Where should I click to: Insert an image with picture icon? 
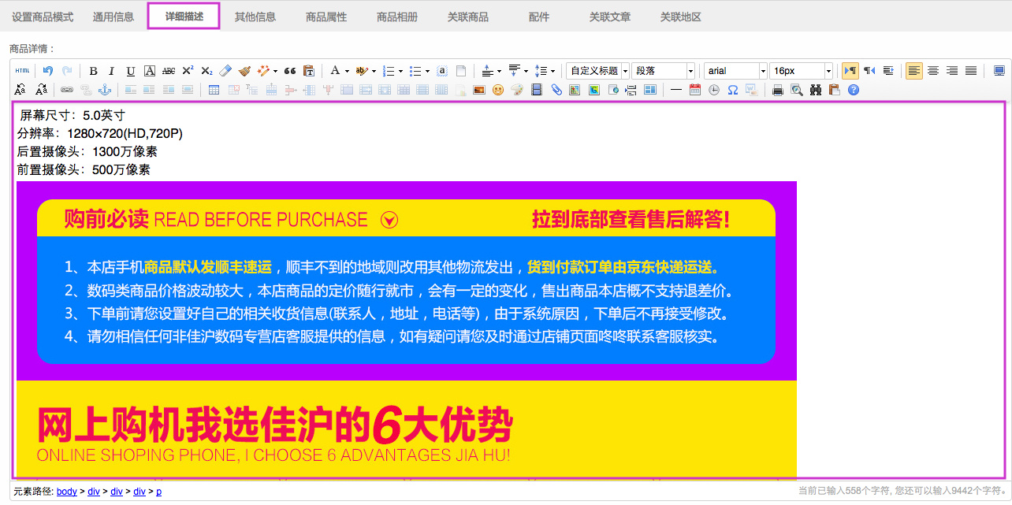tap(478, 90)
